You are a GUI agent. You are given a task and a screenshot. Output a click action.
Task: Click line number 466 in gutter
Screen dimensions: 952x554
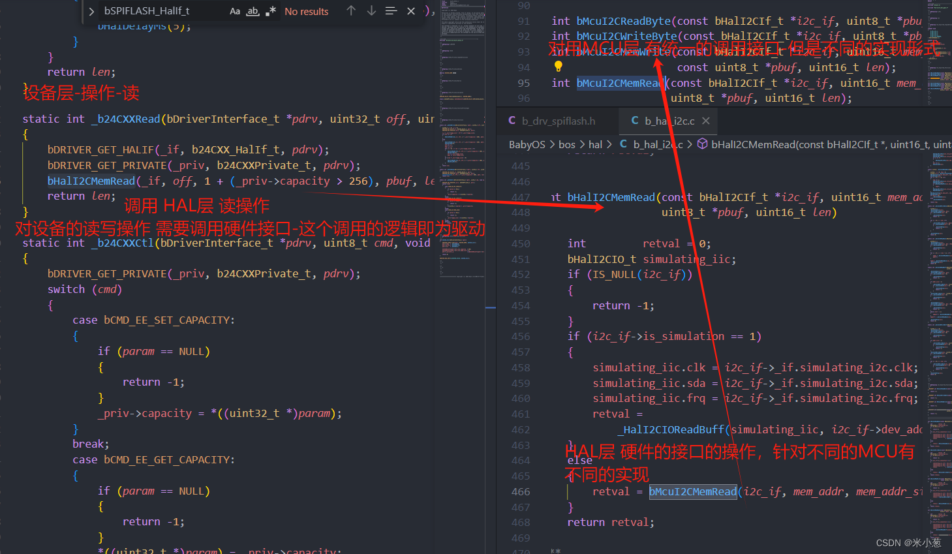pos(521,491)
